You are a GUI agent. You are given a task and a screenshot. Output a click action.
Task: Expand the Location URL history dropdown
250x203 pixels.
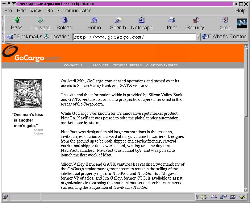point(198,37)
